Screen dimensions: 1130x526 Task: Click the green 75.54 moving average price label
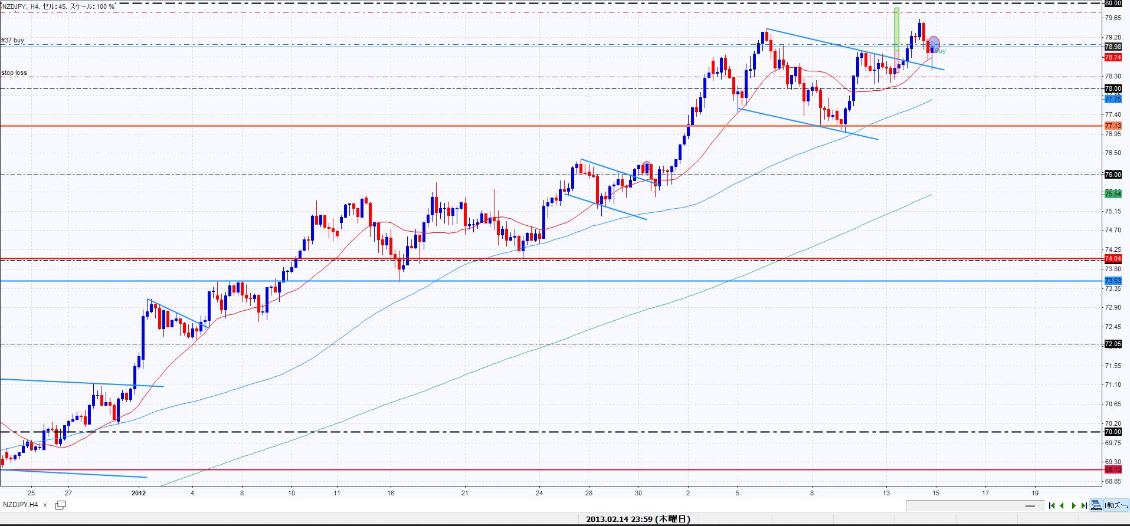(x=1112, y=194)
